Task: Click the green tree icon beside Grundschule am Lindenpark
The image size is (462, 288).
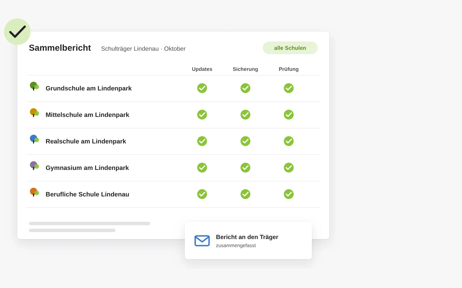Action: [34, 86]
